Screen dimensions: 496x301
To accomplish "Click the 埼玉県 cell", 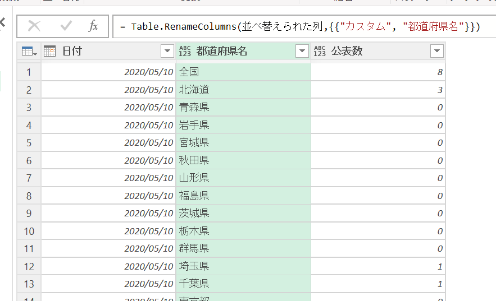I will click(243, 267).
